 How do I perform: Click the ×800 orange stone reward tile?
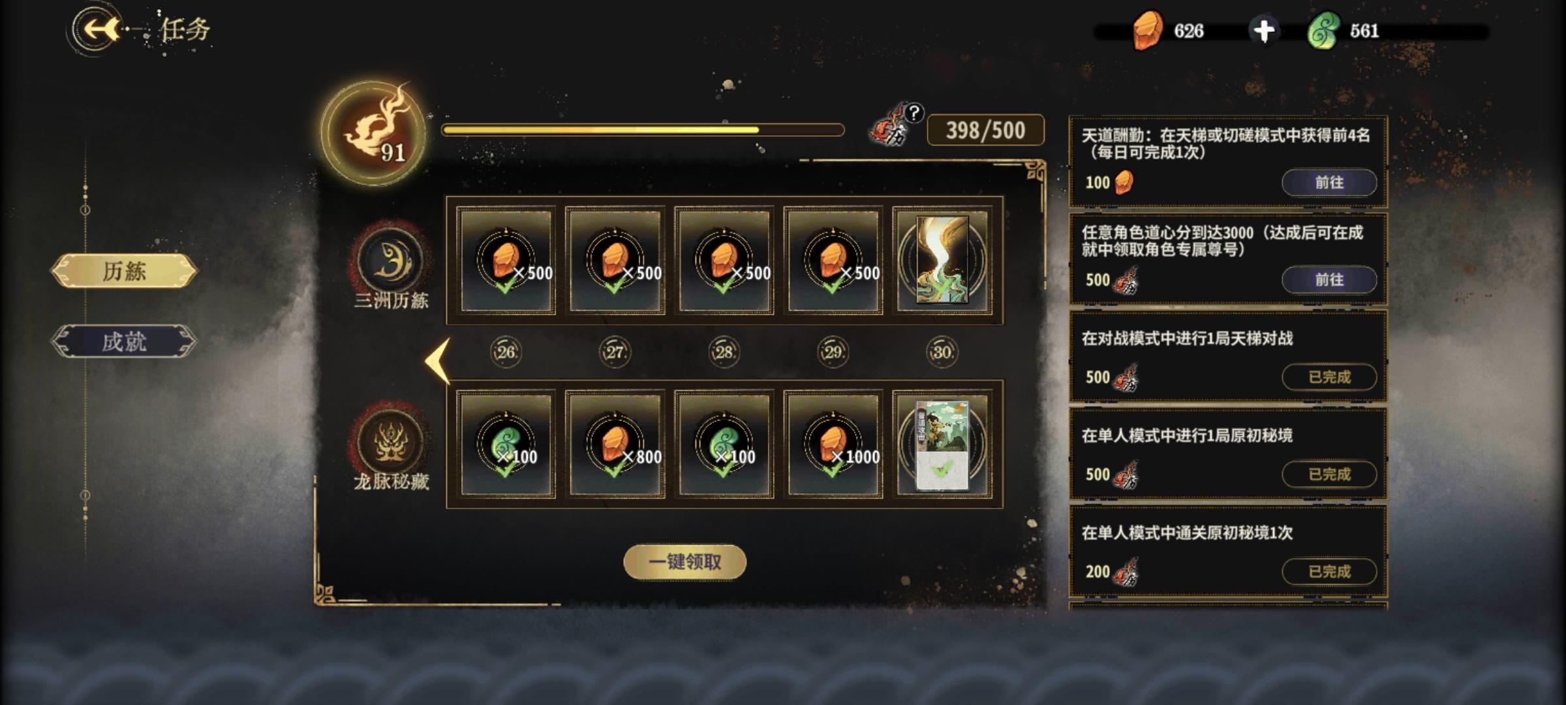[615, 444]
